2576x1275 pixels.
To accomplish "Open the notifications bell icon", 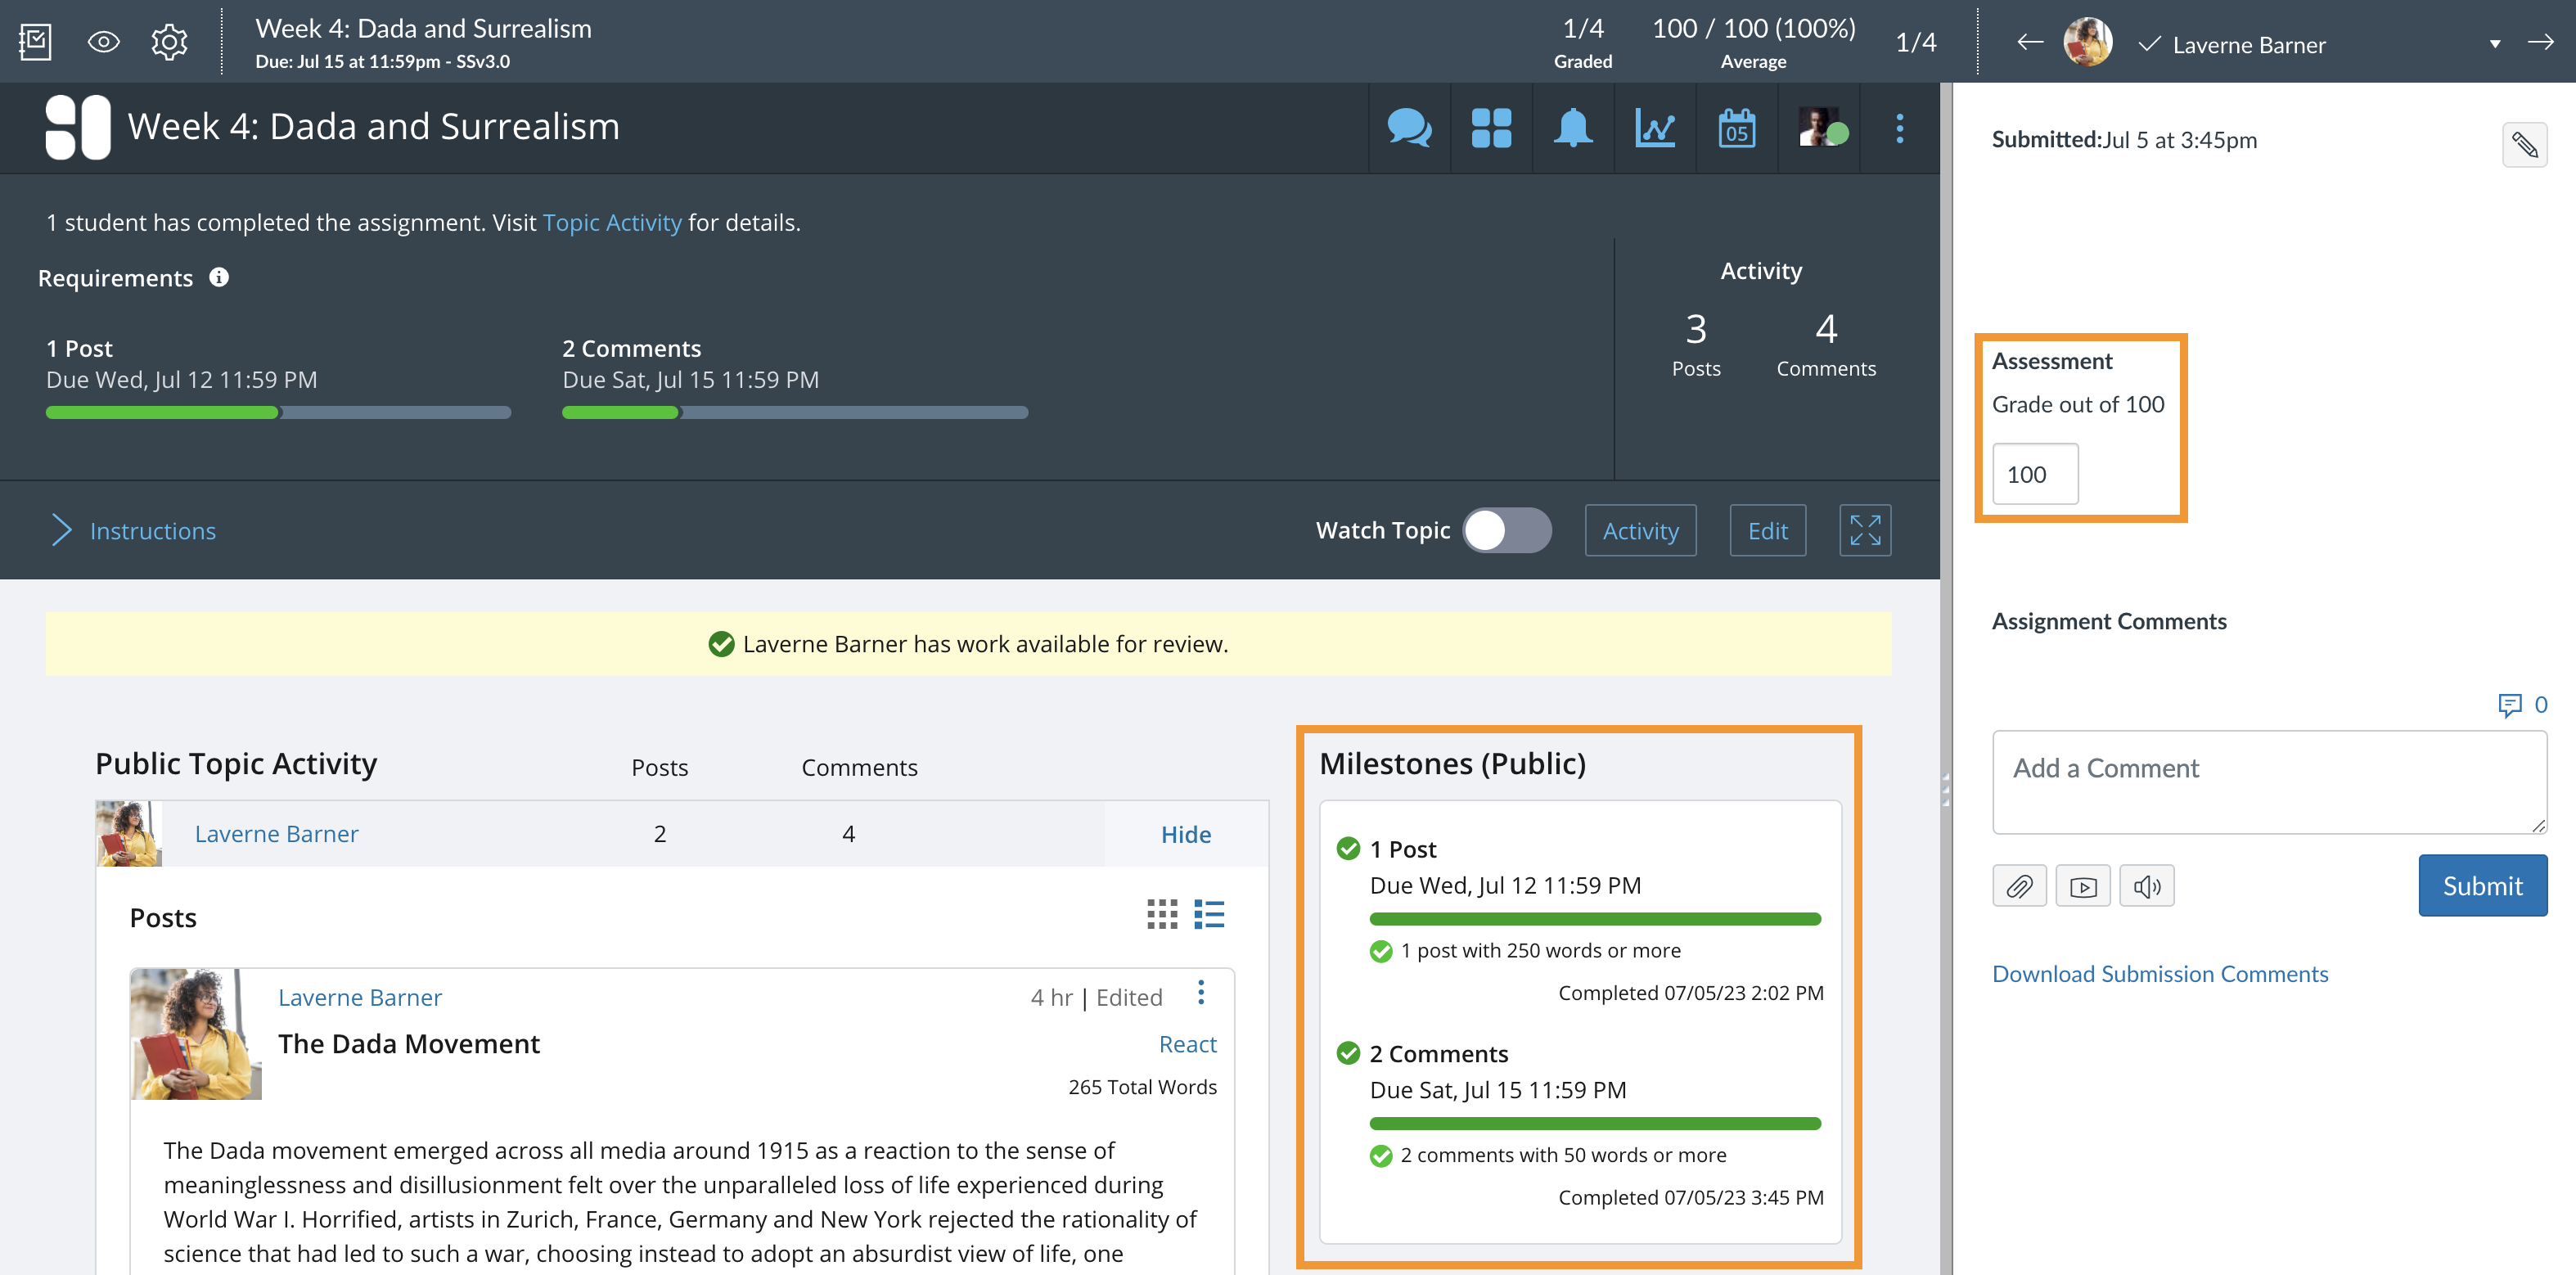I will click(x=1572, y=128).
